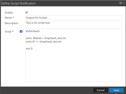Click the Name * label
Screen dimensions: 126x94
[x=9, y=17]
